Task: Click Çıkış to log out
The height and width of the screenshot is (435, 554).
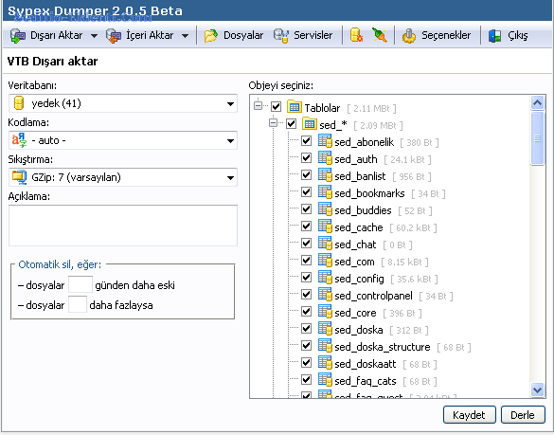Action: coord(518,35)
